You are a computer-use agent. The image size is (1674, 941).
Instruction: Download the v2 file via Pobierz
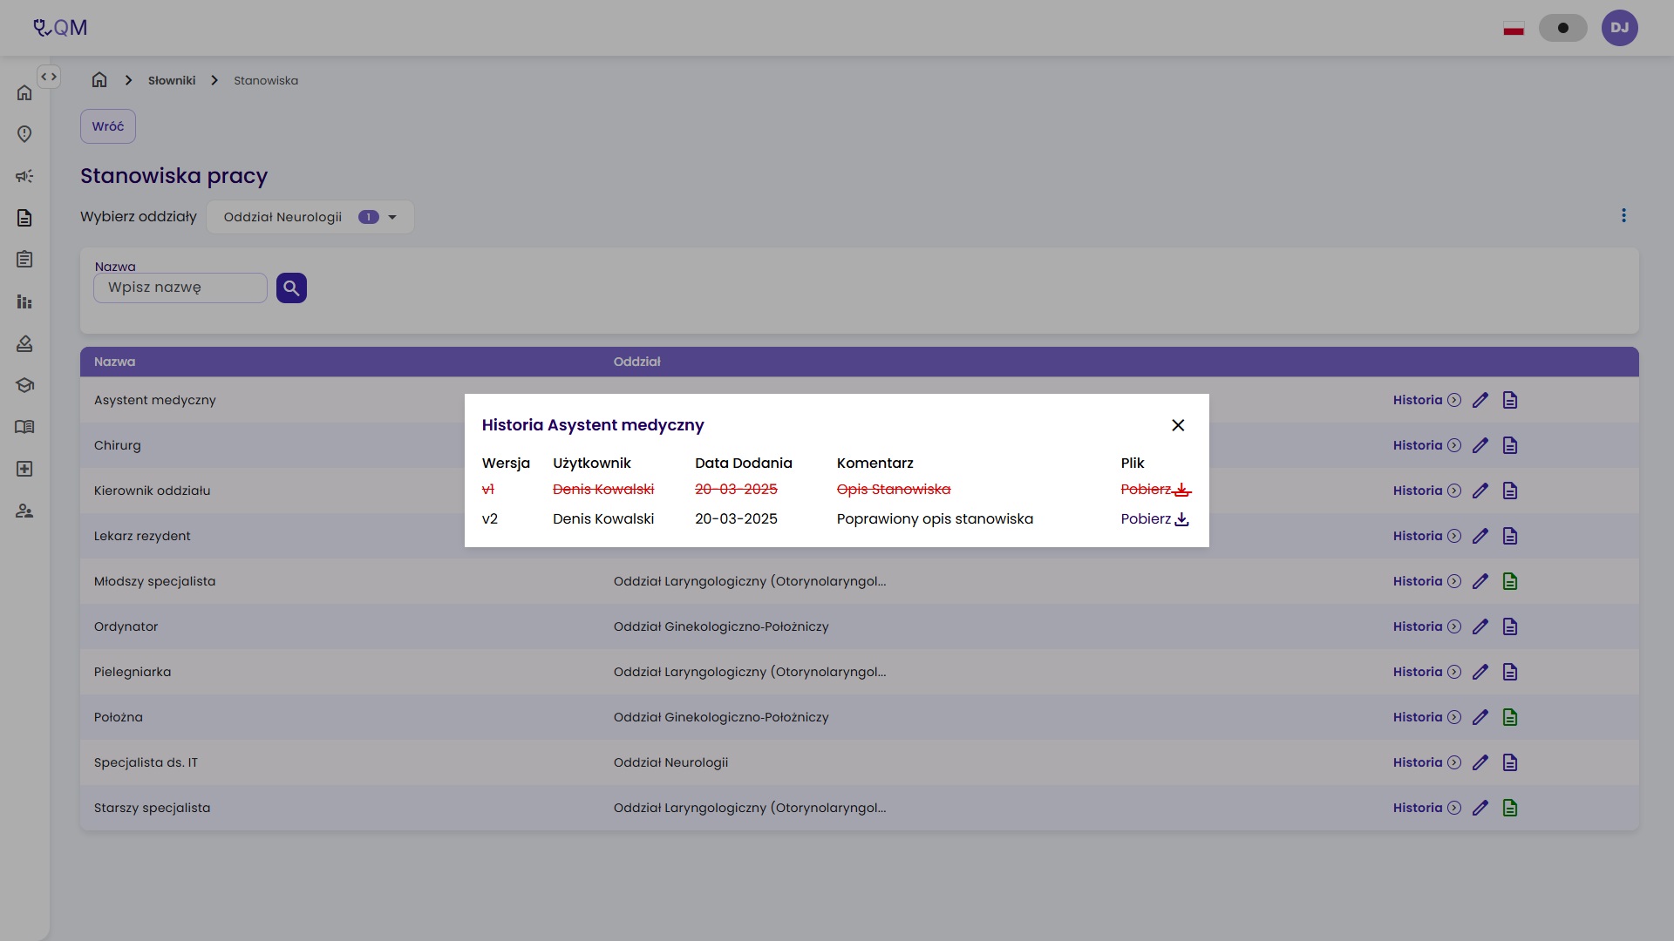tap(1154, 519)
